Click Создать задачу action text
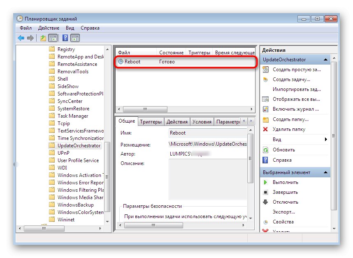This screenshot has height=258, width=353. coord(291,79)
